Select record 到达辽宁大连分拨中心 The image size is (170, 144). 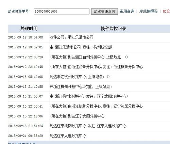coord(68,136)
